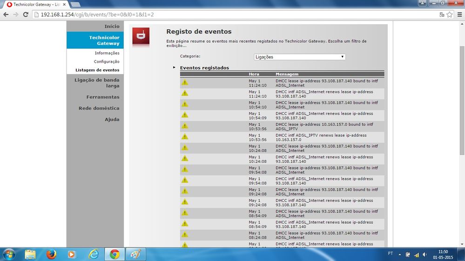465x261 pixels.
Task: Click the translate icon in address bar
Action: point(442,14)
